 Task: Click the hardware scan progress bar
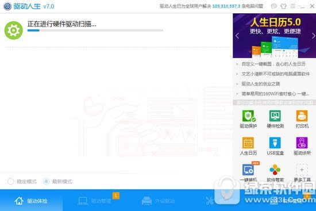click(95, 30)
